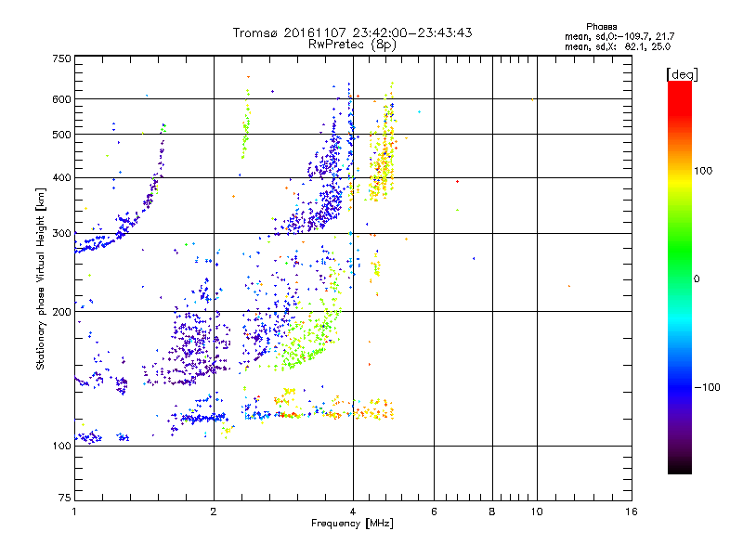The image size is (743, 557).
Task: Click the x-axis tick label "6"
Action: (x=434, y=512)
